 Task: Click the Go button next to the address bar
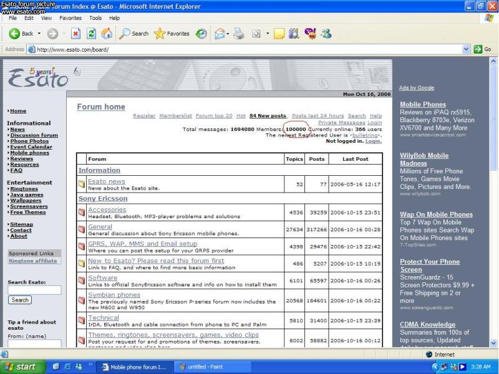coord(482,49)
